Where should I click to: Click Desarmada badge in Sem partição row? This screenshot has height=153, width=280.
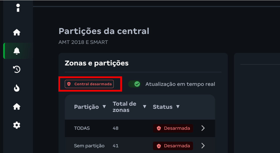pos(173,146)
